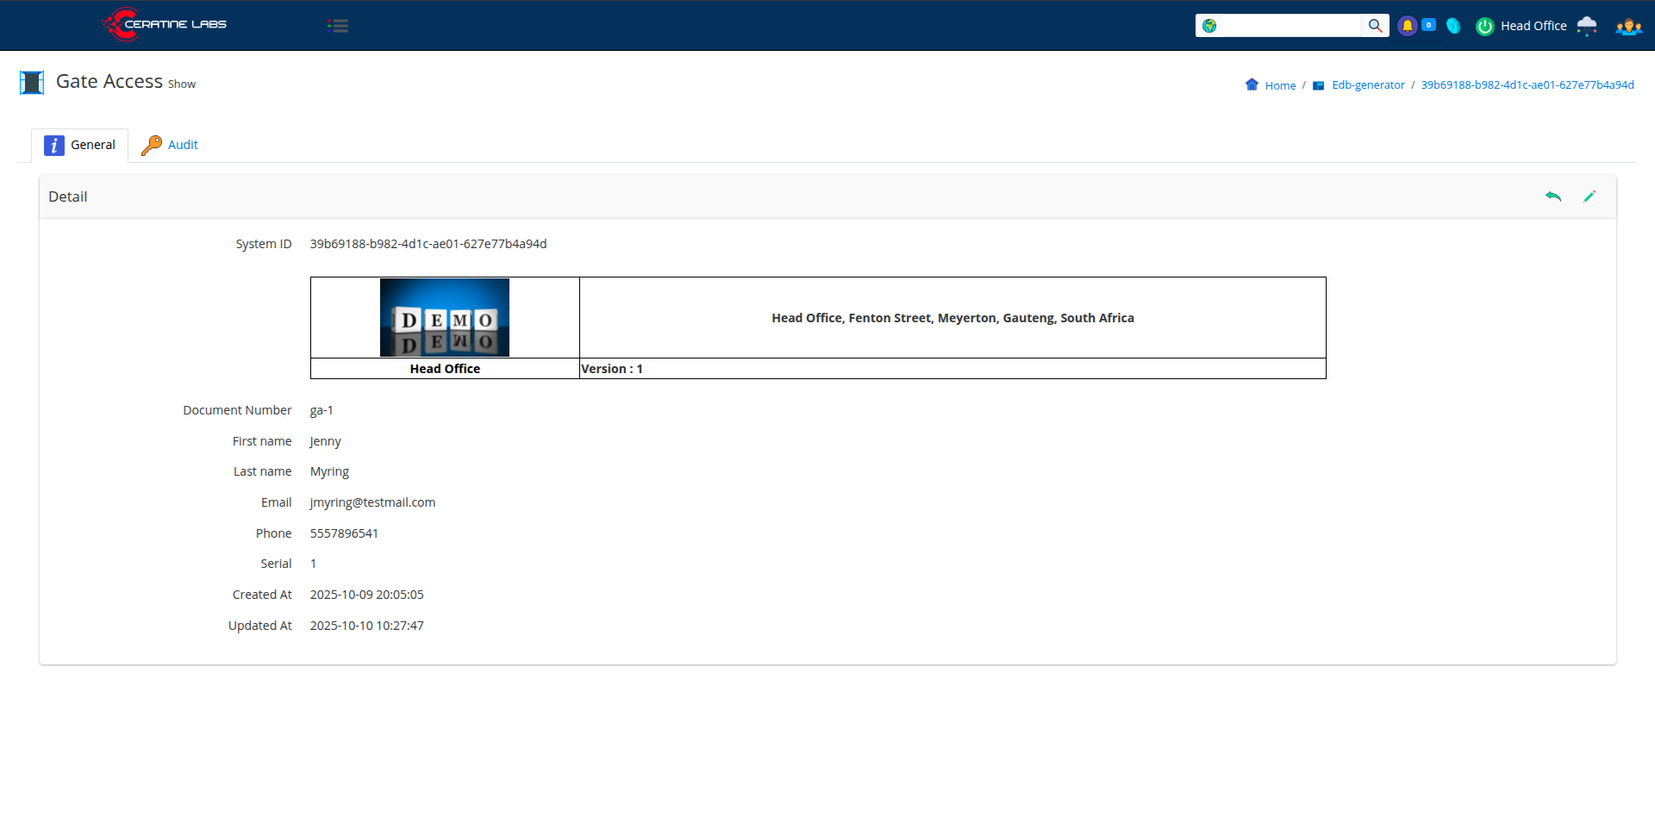The height and width of the screenshot is (829, 1655).
Task: Click the magnifying glass search button
Action: click(1375, 26)
